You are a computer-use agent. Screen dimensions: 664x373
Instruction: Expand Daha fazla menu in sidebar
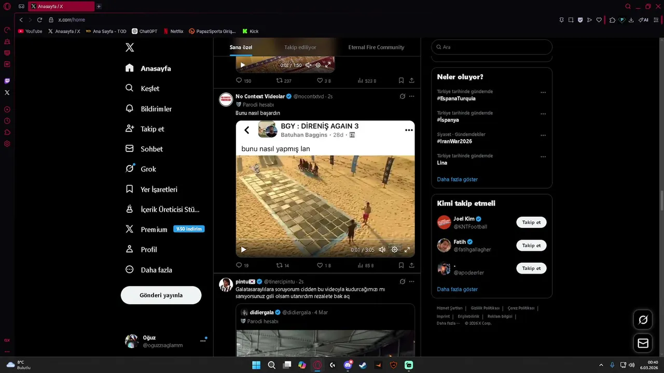tap(149, 270)
